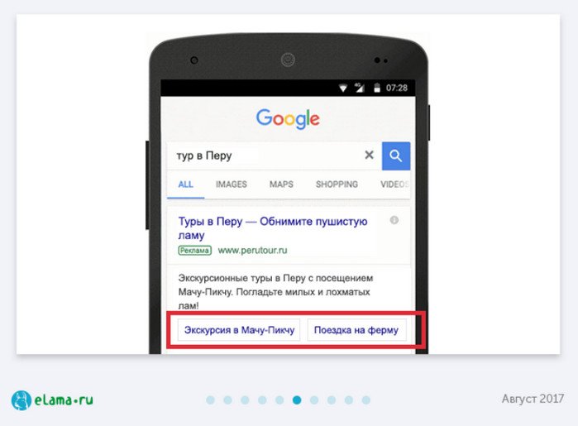Click the Google logo
The width and height of the screenshot is (578, 426).
click(288, 119)
